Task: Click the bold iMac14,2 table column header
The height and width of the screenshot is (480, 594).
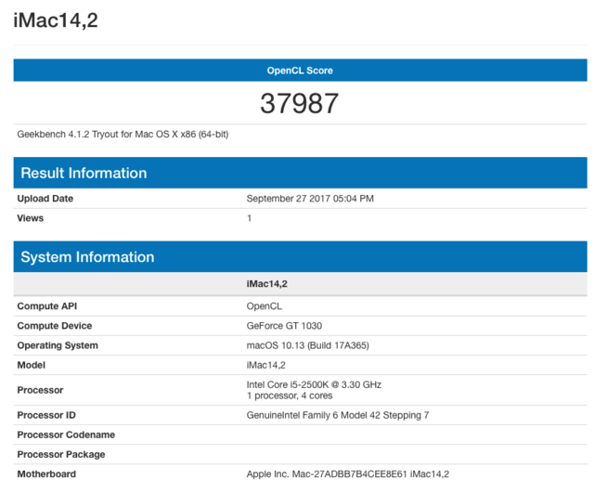Action: (266, 284)
